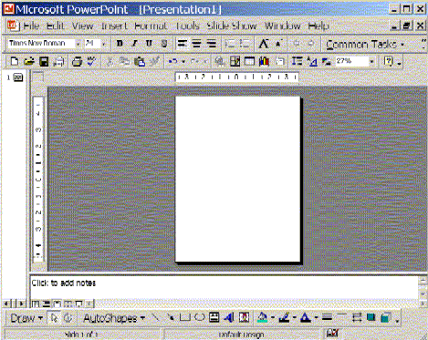
Task: Toggle Italic formatting
Action: pos(134,44)
